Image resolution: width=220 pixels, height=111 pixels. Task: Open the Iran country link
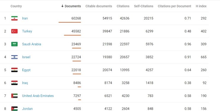[x=25, y=18]
